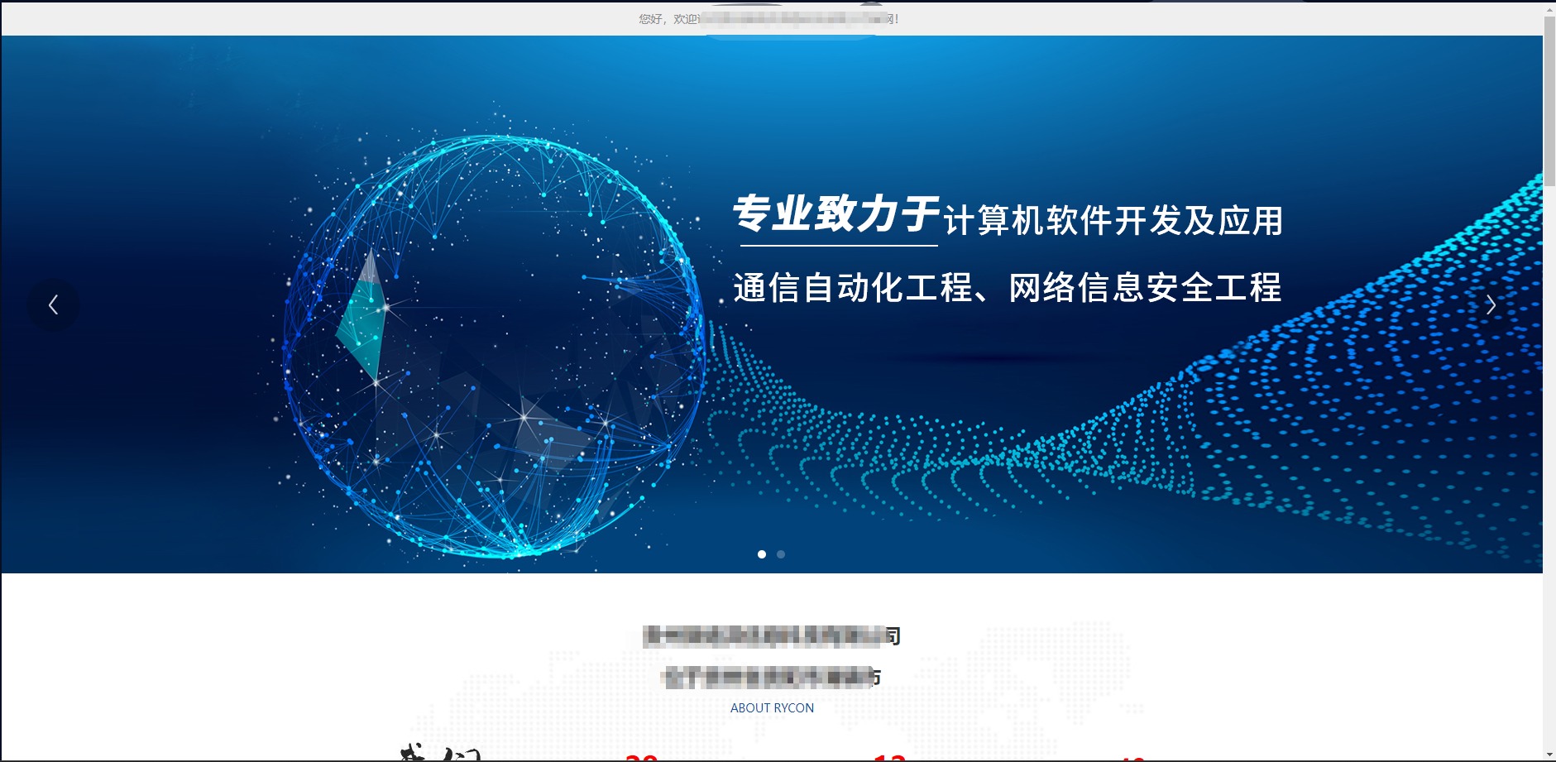Click the bold 专业致力于 banner headline
Viewport: 1556px width, 762px height.
[835, 214]
